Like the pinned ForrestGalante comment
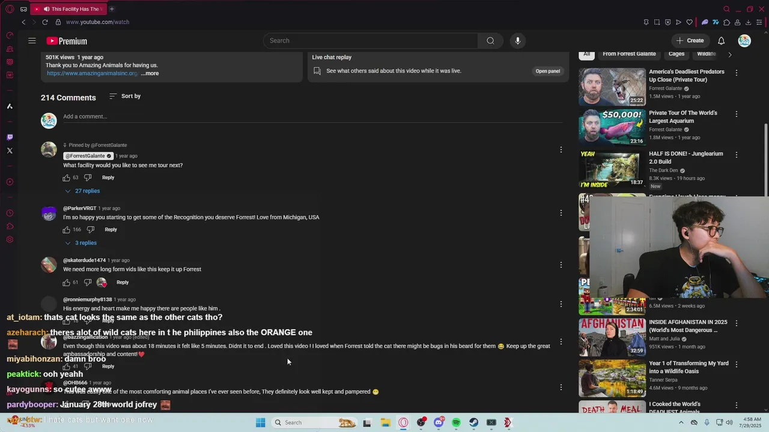The height and width of the screenshot is (432, 769). coord(67,178)
